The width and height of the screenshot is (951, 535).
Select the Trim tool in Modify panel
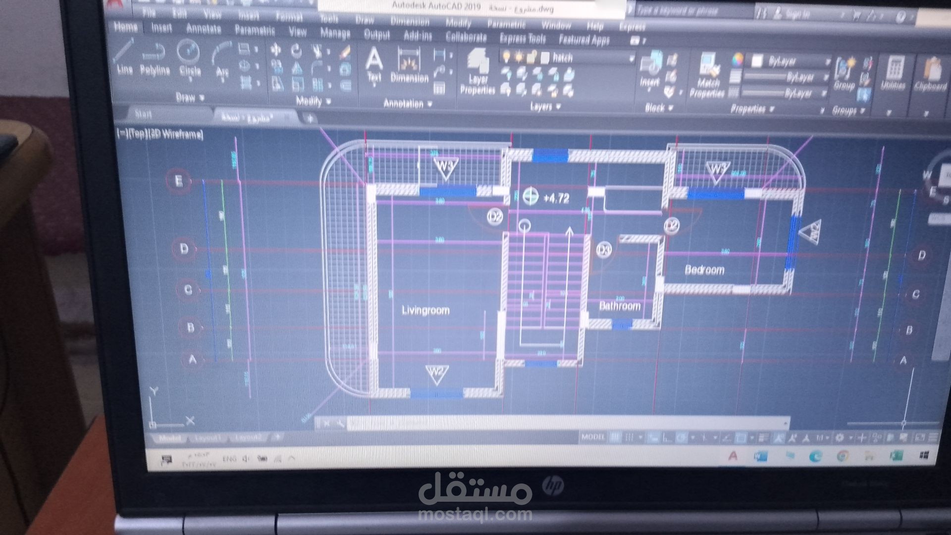coord(317,51)
